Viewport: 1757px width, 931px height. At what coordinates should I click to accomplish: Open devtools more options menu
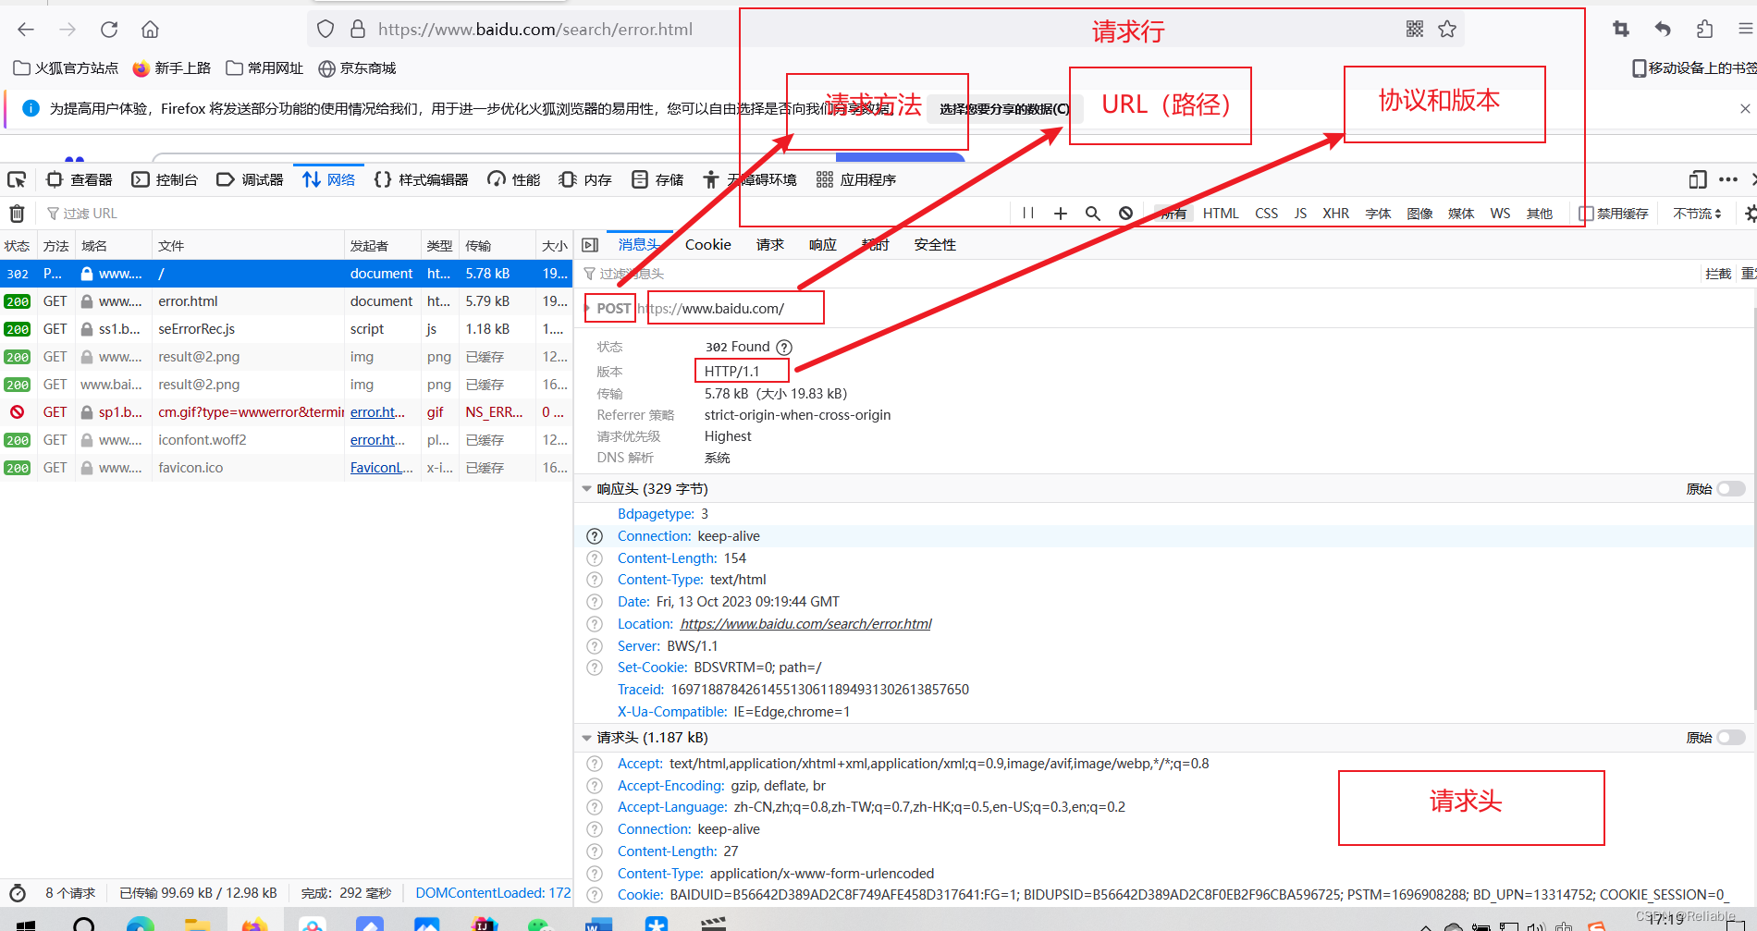click(1727, 179)
